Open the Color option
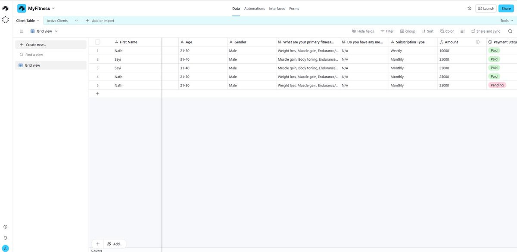Image resolution: width=517 pixels, height=252 pixels. coord(447,31)
